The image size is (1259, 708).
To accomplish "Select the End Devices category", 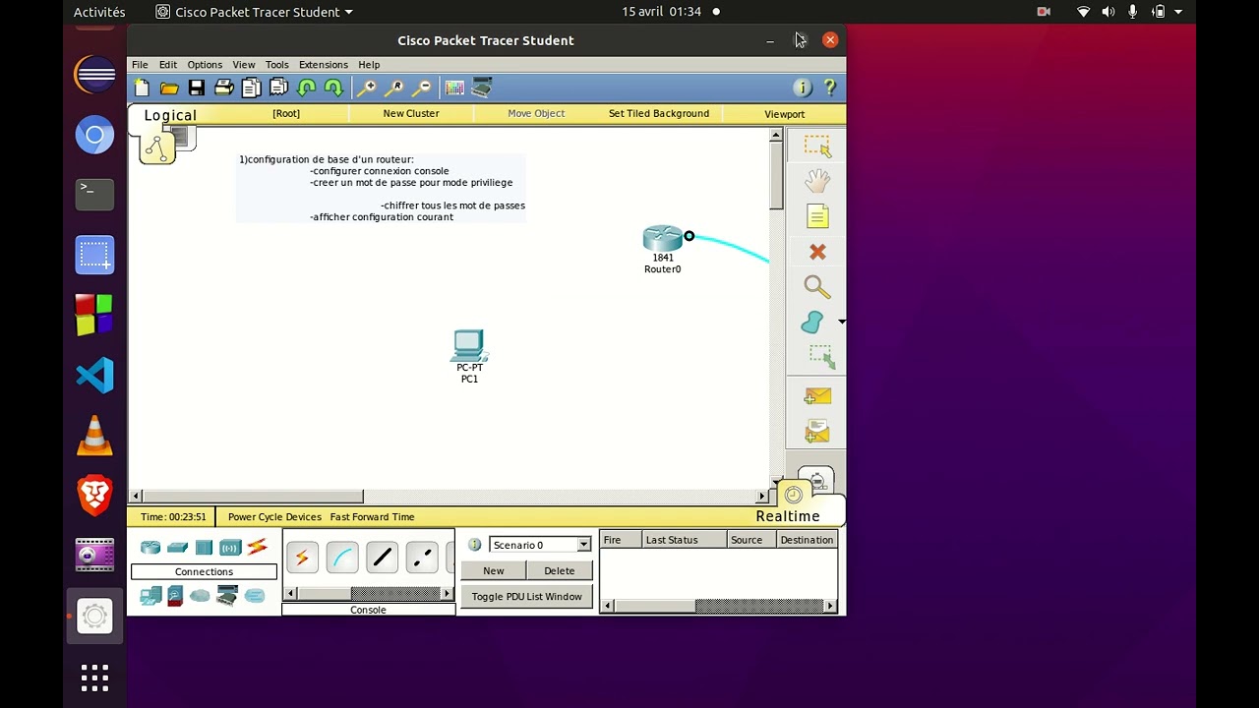I will (x=150, y=596).
